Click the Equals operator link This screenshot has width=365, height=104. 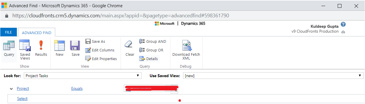point(77,89)
